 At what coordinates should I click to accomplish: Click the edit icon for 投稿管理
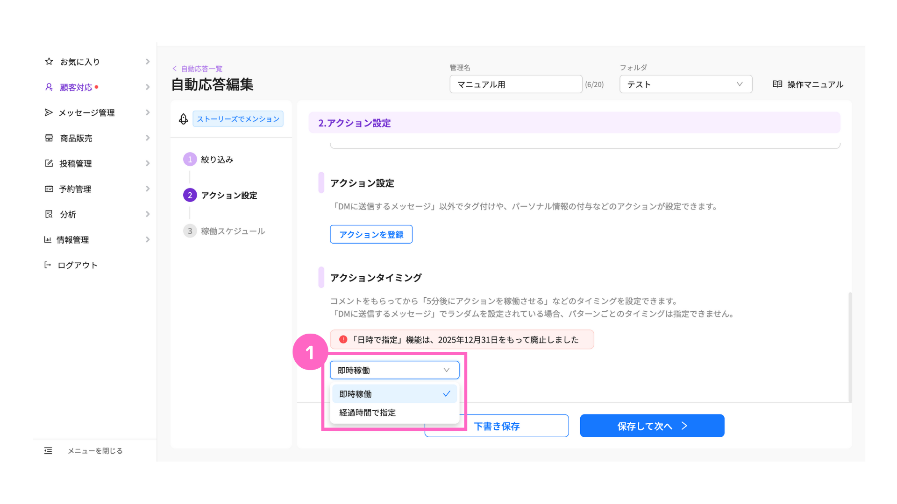tap(49, 163)
